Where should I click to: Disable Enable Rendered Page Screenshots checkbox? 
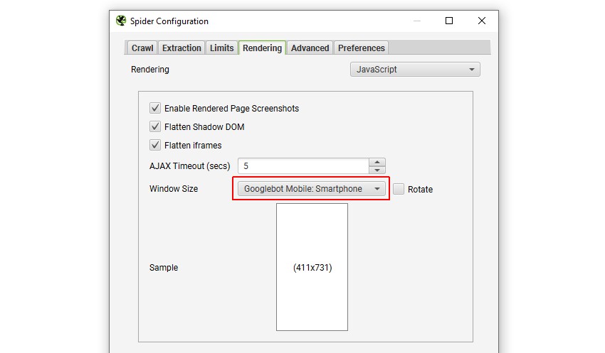pos(155,109)
